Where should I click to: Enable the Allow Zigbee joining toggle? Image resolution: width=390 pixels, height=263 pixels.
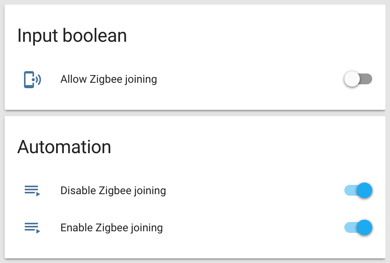pos(358,79)
